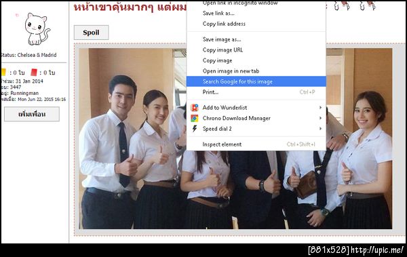Screen dimensions: 407x257
Task: Click the Chrono Download Manager icon
Action: pos(195,118)
